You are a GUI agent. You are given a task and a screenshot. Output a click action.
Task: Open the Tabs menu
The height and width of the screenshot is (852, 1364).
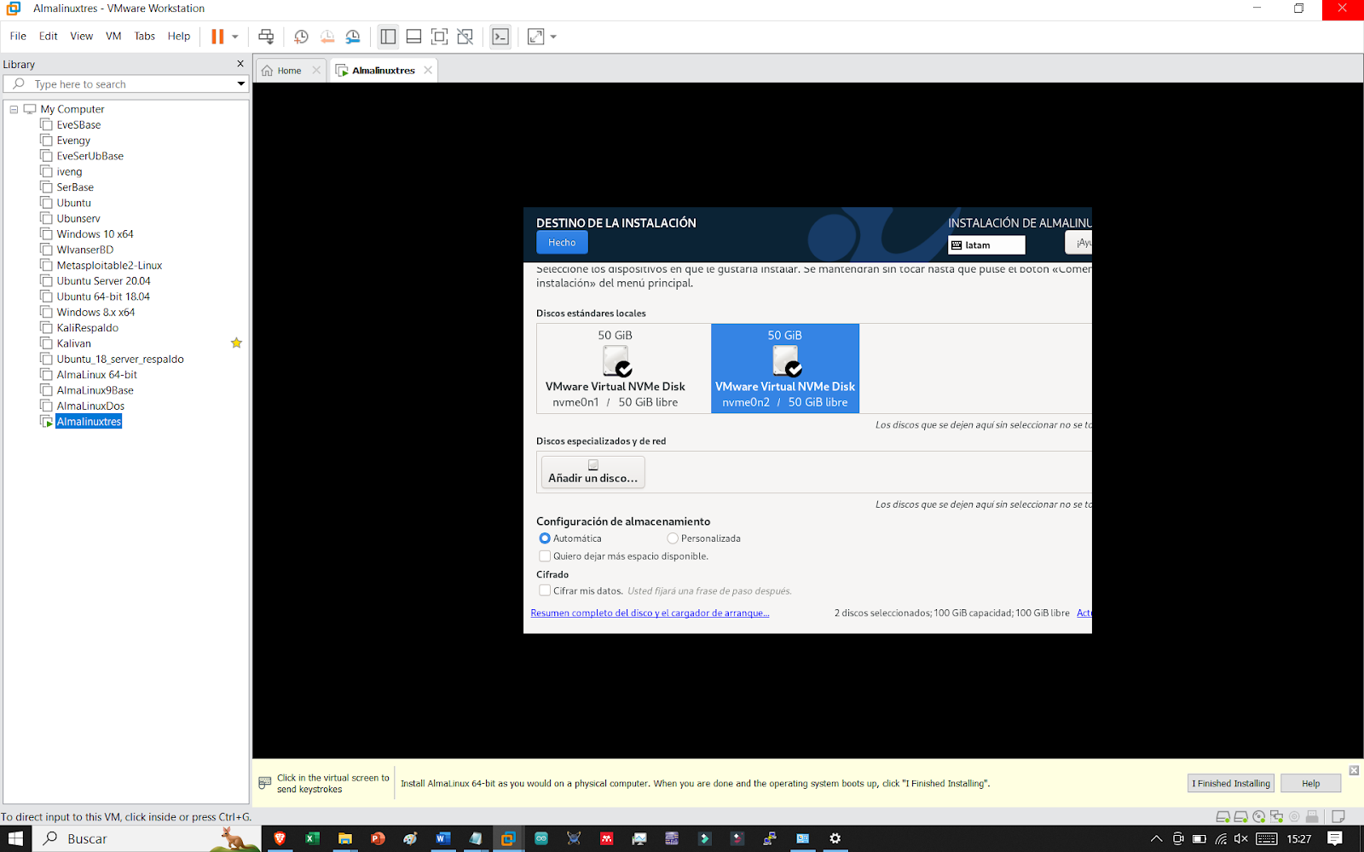tap(145, 36)
